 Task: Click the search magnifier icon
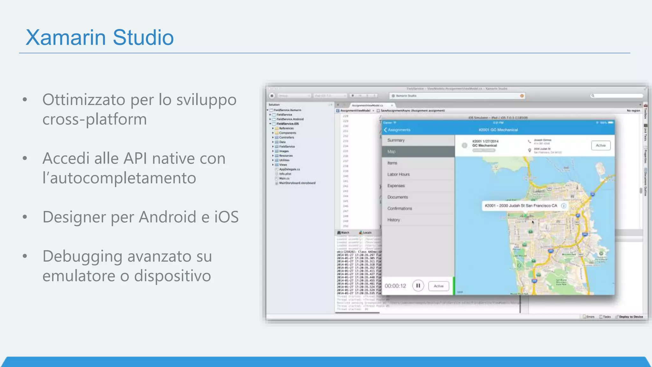pyautogui.click(x=593, y=96)
